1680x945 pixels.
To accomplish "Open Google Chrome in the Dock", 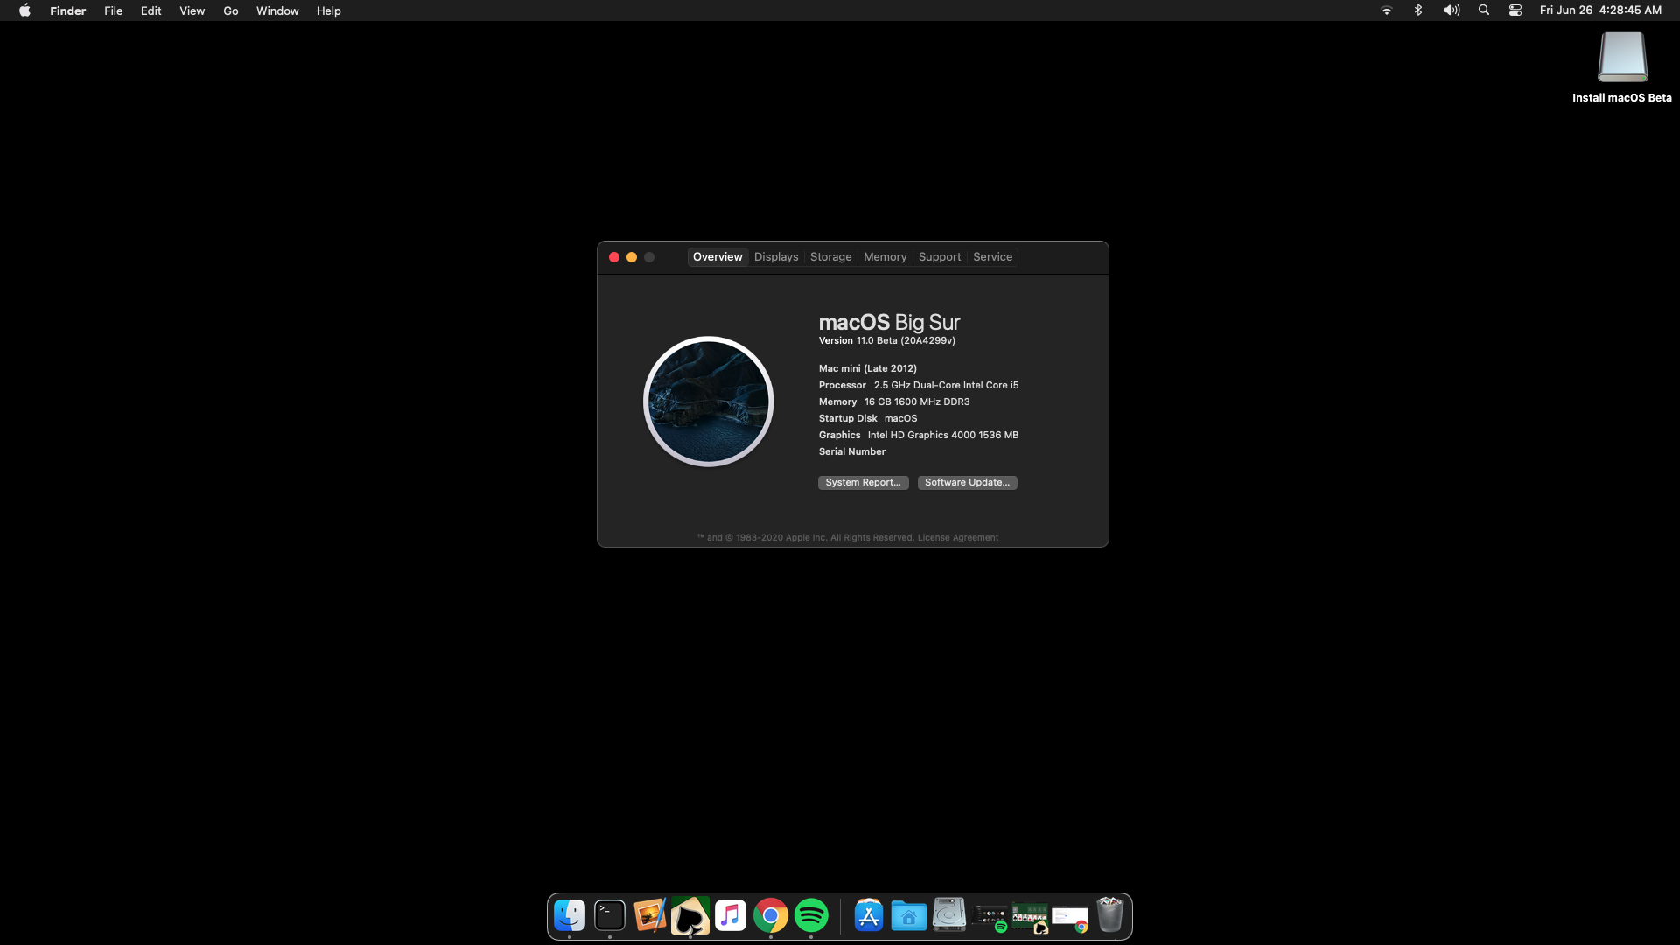I will (771, 916).
